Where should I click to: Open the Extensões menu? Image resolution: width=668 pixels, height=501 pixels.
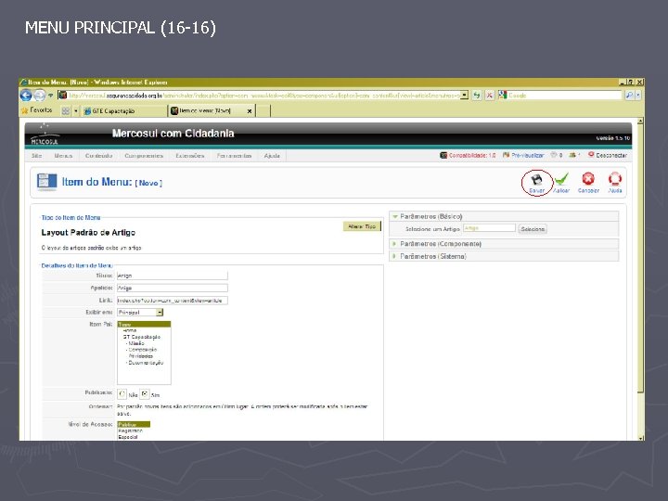click(x=190, y=156)
